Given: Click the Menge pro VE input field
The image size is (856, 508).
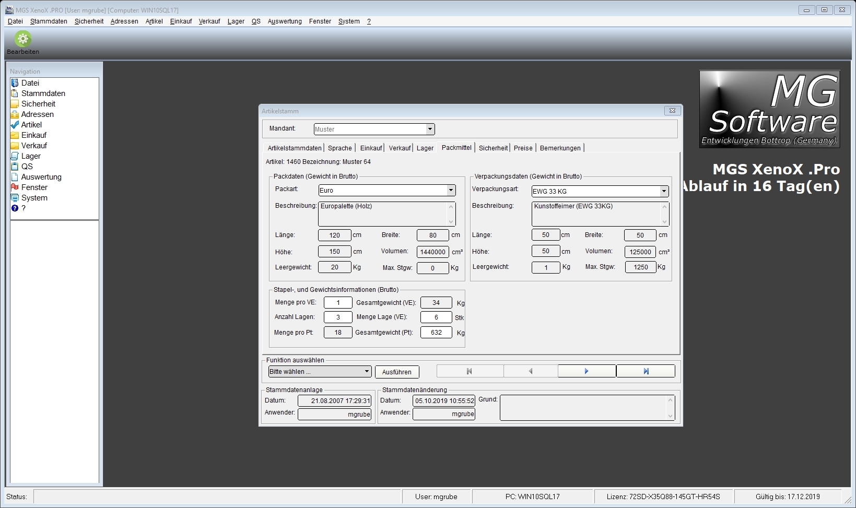Looking at the screenshot, I should 338,303.
